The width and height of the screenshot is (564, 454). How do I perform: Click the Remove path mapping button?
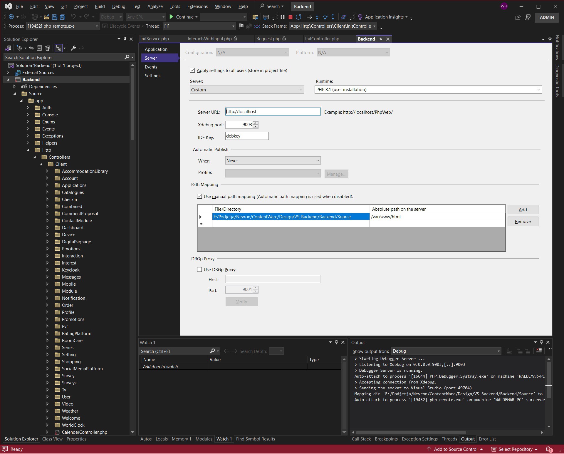(x=523, y=222)
